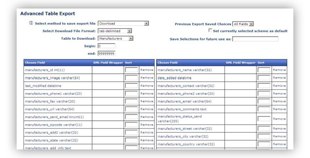
Task: Select the 'manufacturers_comments text' field text
Action: [x=182, y=109]
